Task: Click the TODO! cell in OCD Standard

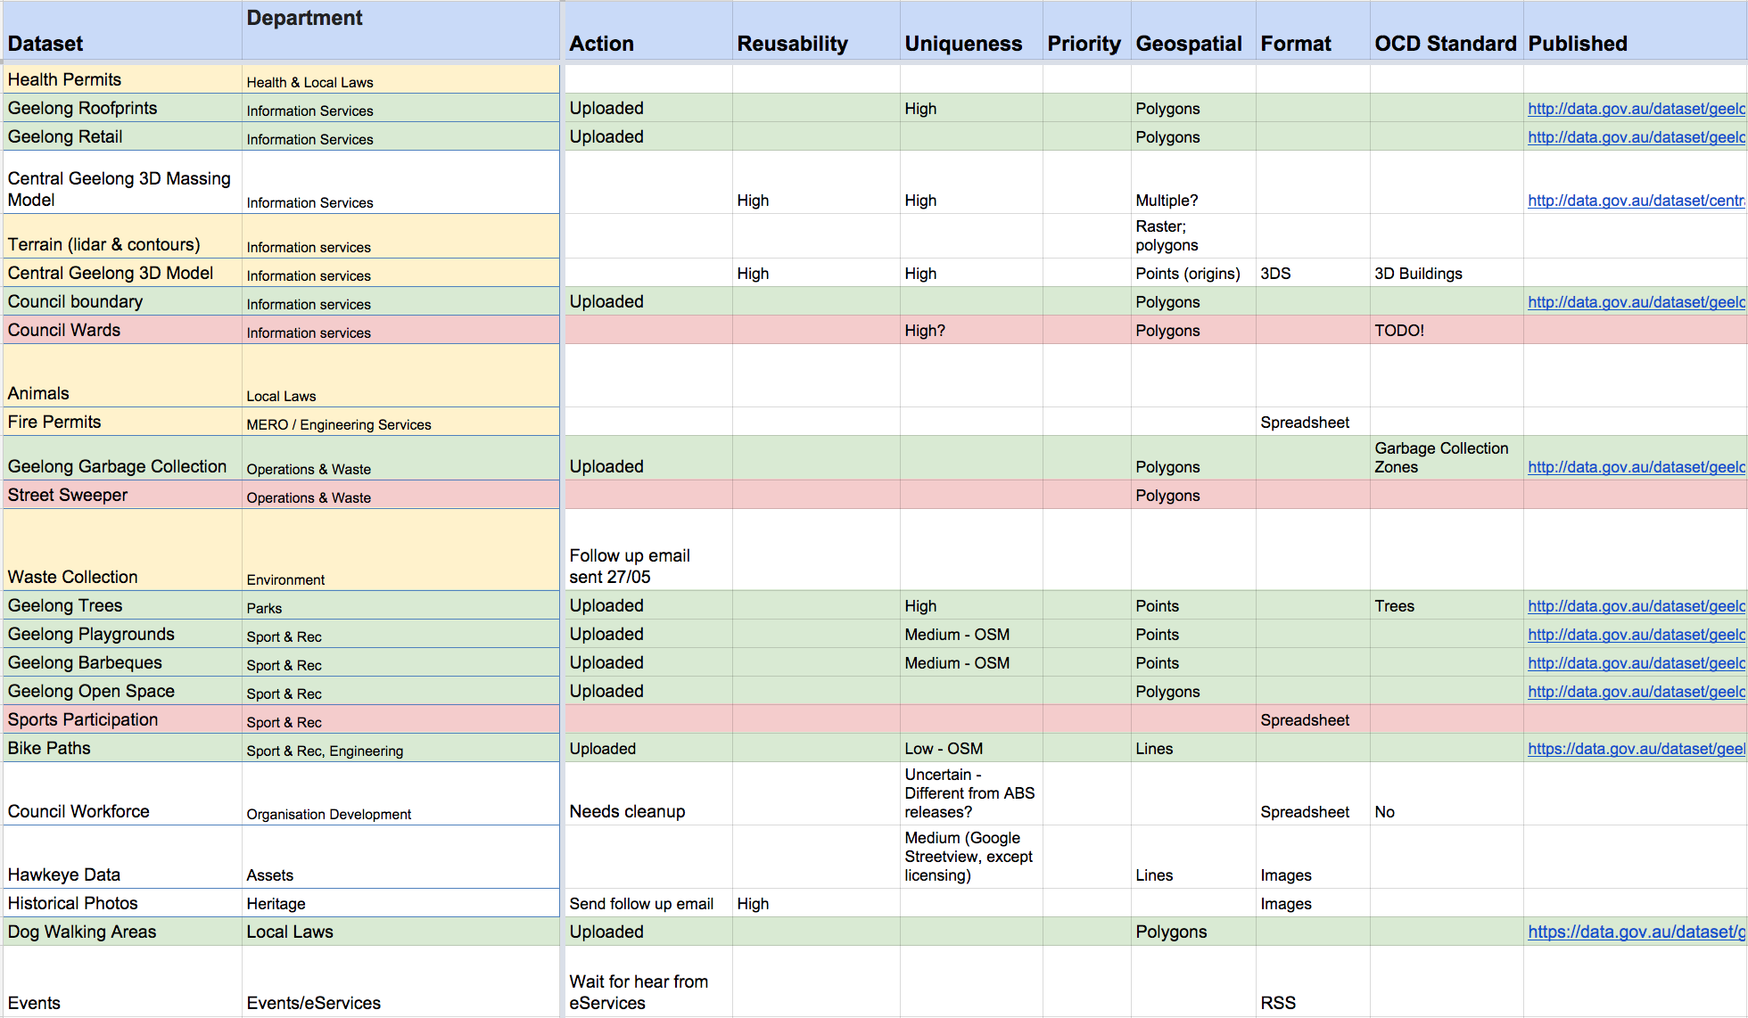Action: (x=1398, y=331)
